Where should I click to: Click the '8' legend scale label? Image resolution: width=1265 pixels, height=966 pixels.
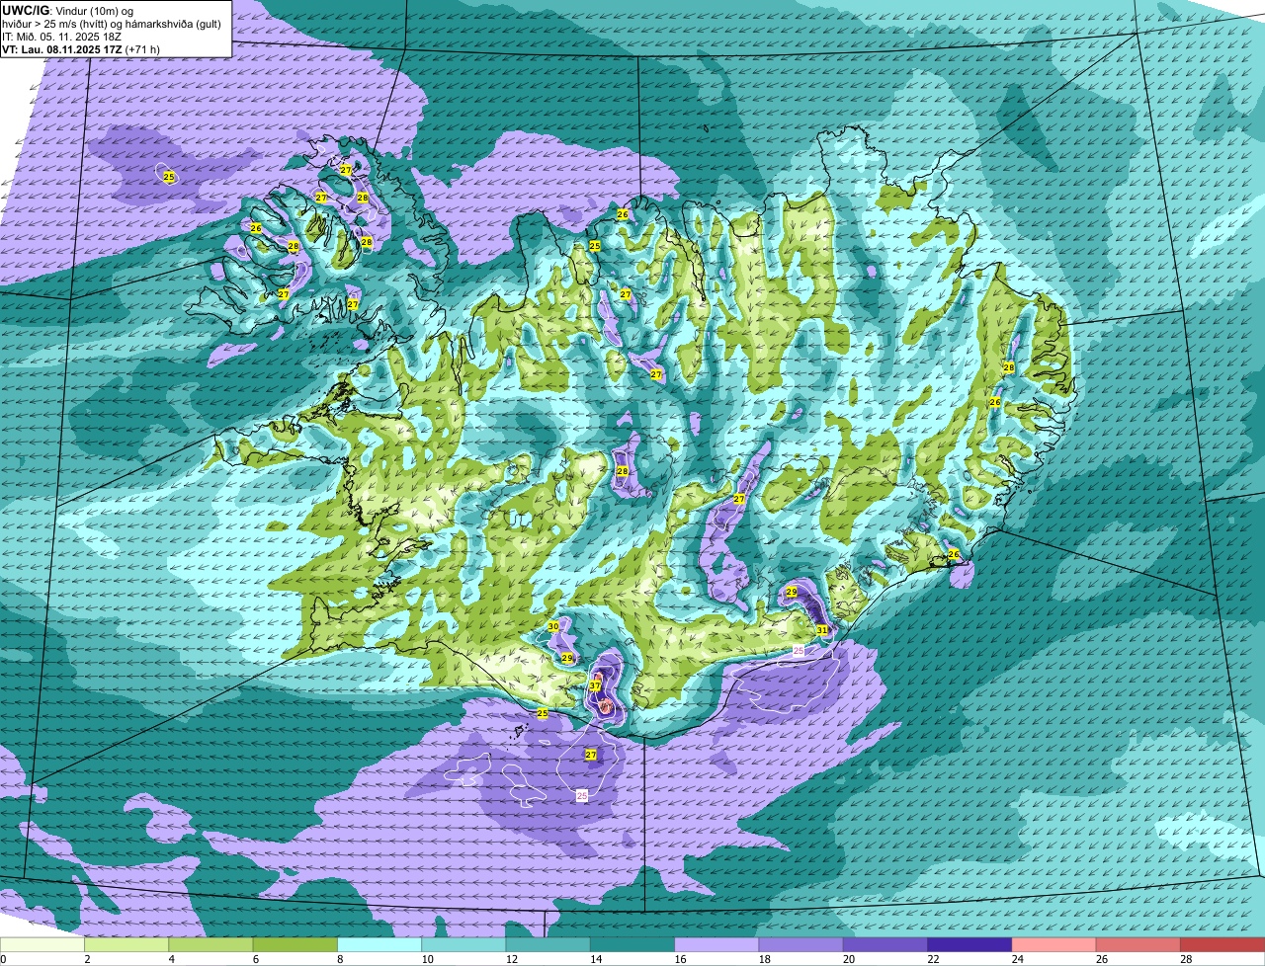point(338,959)
